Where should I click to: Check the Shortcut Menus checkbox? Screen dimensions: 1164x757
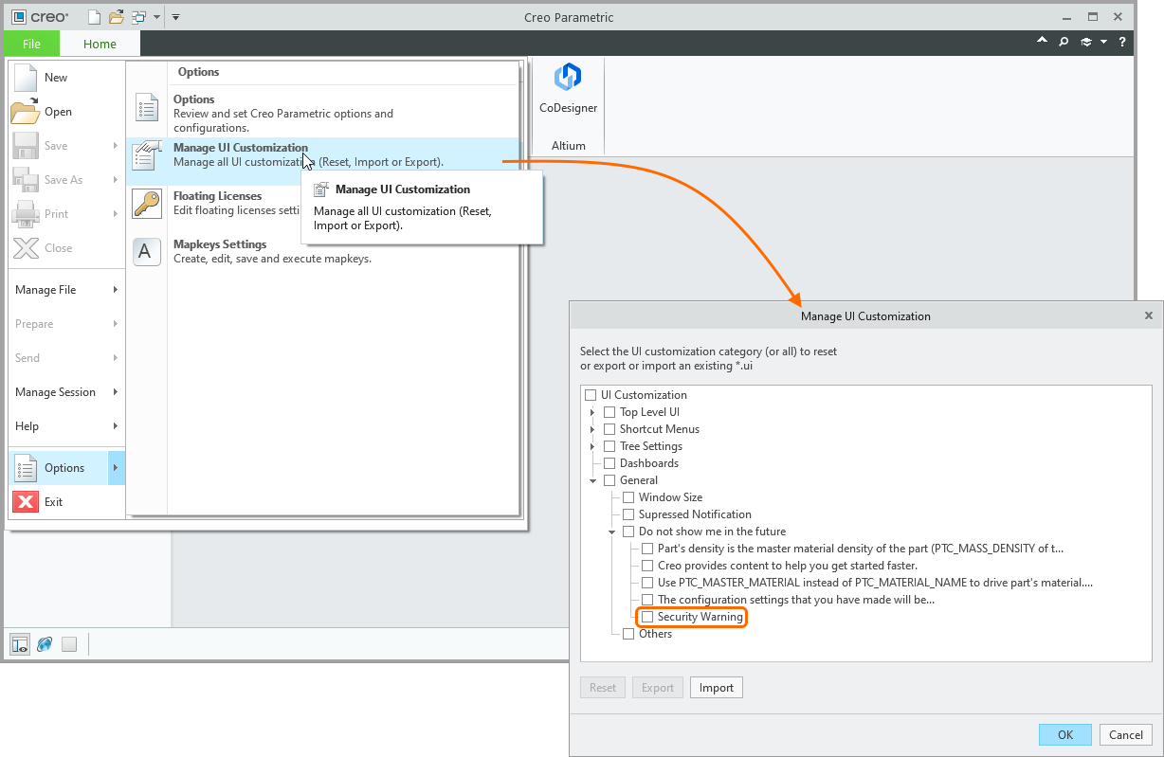[x=609, y=429]
